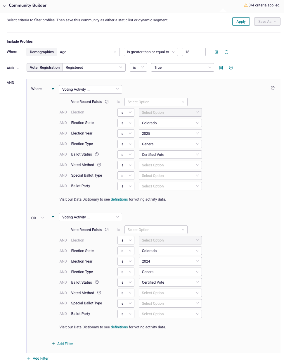Open the 'is' operator dropdown for Registered
Image resolution: width=284 pixels, height=362 pixels.
pyautogui.click(x=138, y=68)
